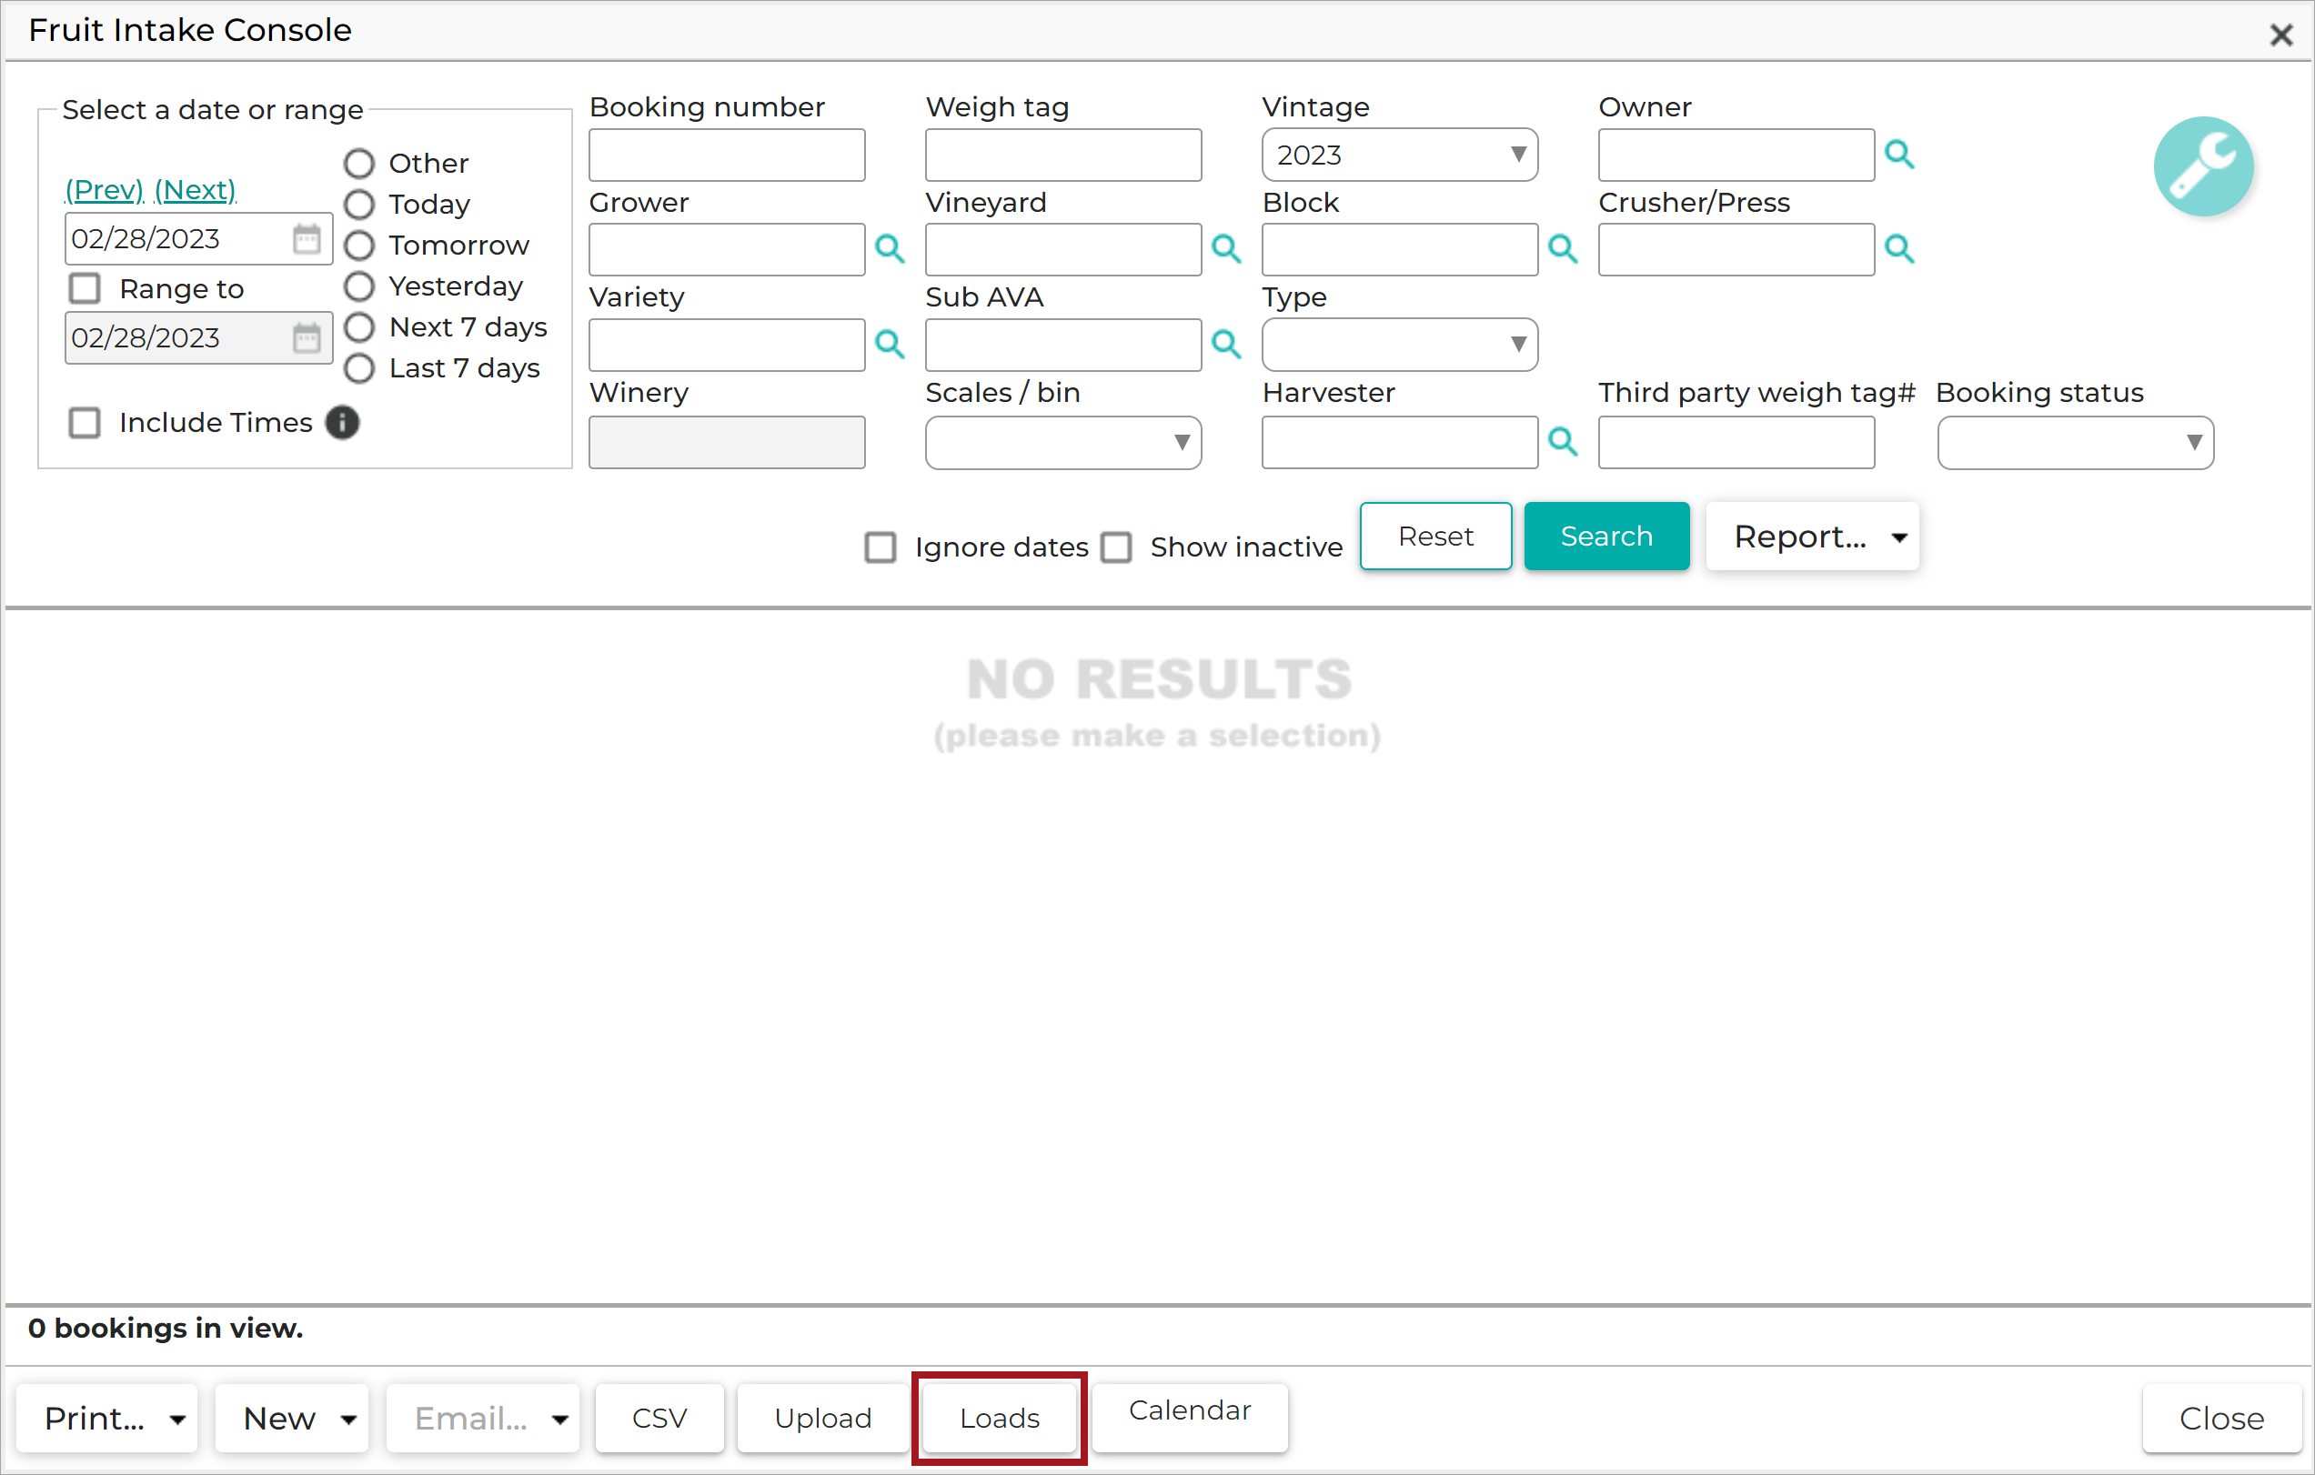This screenshot has width=2315, height=1475.
Task: Open the Print... dropdown button
Action: [x=107, y=1419]
